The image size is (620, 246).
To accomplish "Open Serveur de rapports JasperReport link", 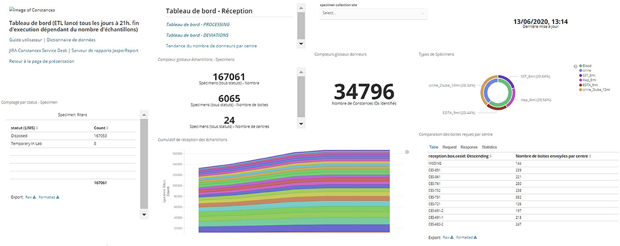I will click(x=105, y=50).
